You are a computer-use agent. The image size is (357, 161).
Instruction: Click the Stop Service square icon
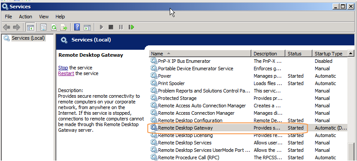(111, 27)
